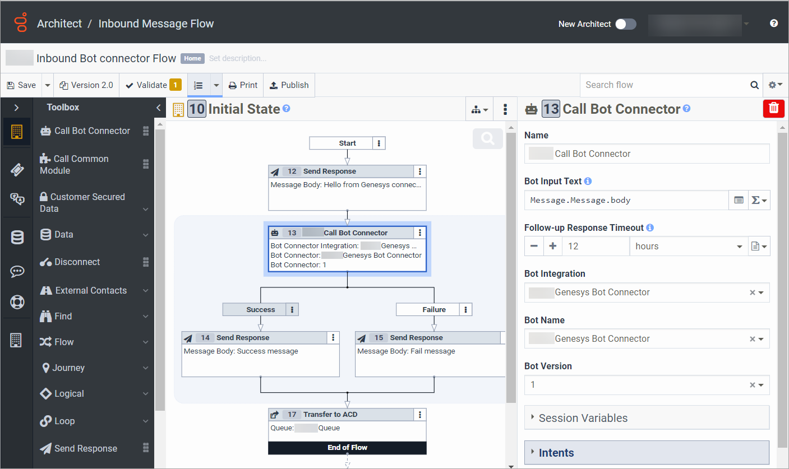
Task: Click Follow-up Response Timeout info icon
Action: tap(650, 228)
